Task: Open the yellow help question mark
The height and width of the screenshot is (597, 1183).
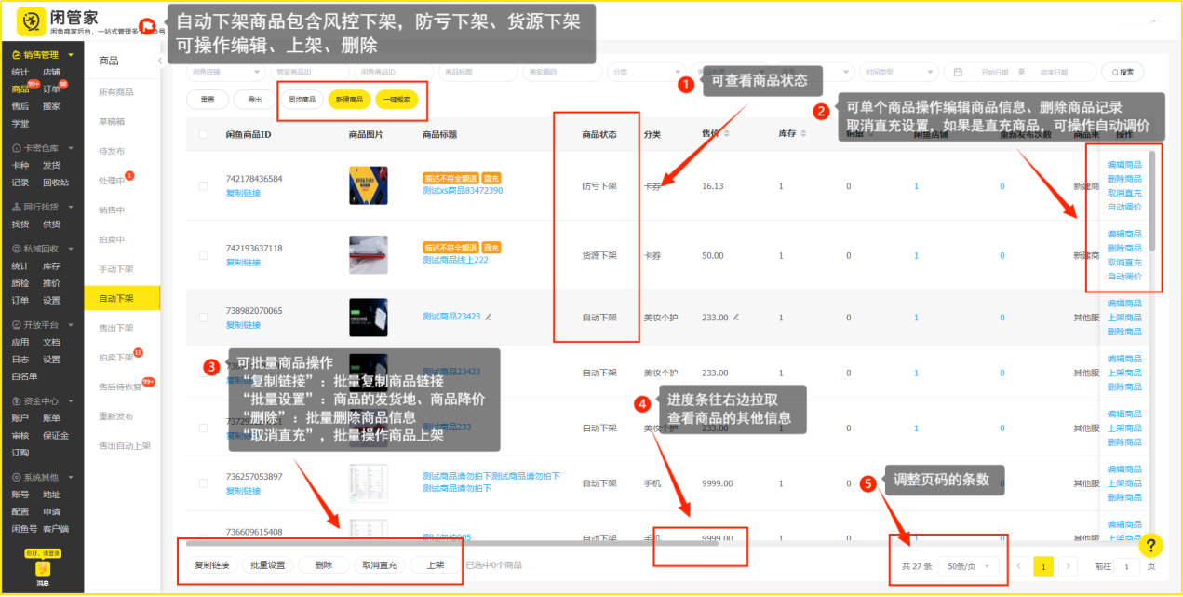Action: (1150, 546)
